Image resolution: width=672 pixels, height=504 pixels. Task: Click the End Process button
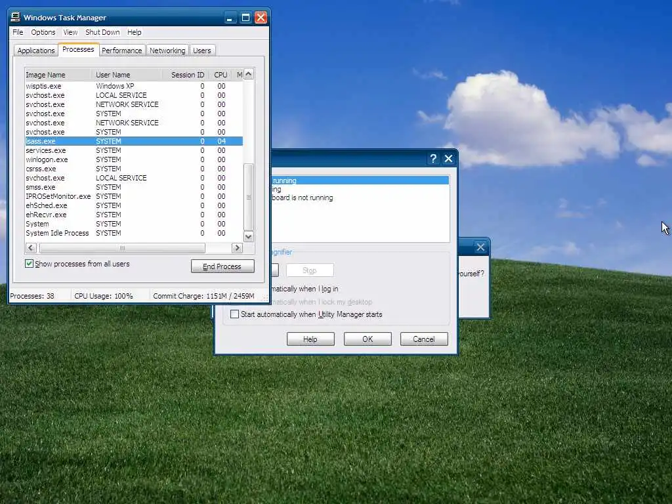click(222, 266)
